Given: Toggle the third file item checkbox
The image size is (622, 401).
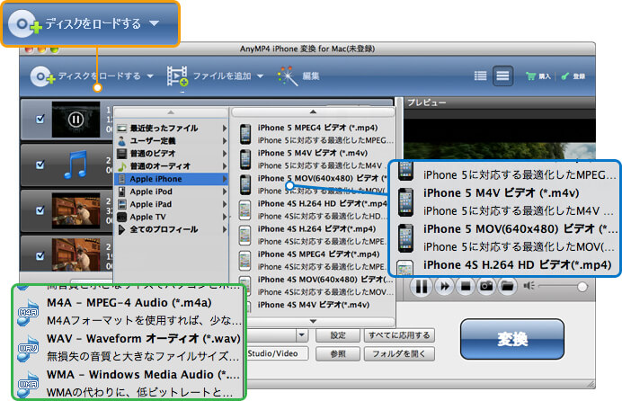Looking at the screenshot, I should [40, 209].
